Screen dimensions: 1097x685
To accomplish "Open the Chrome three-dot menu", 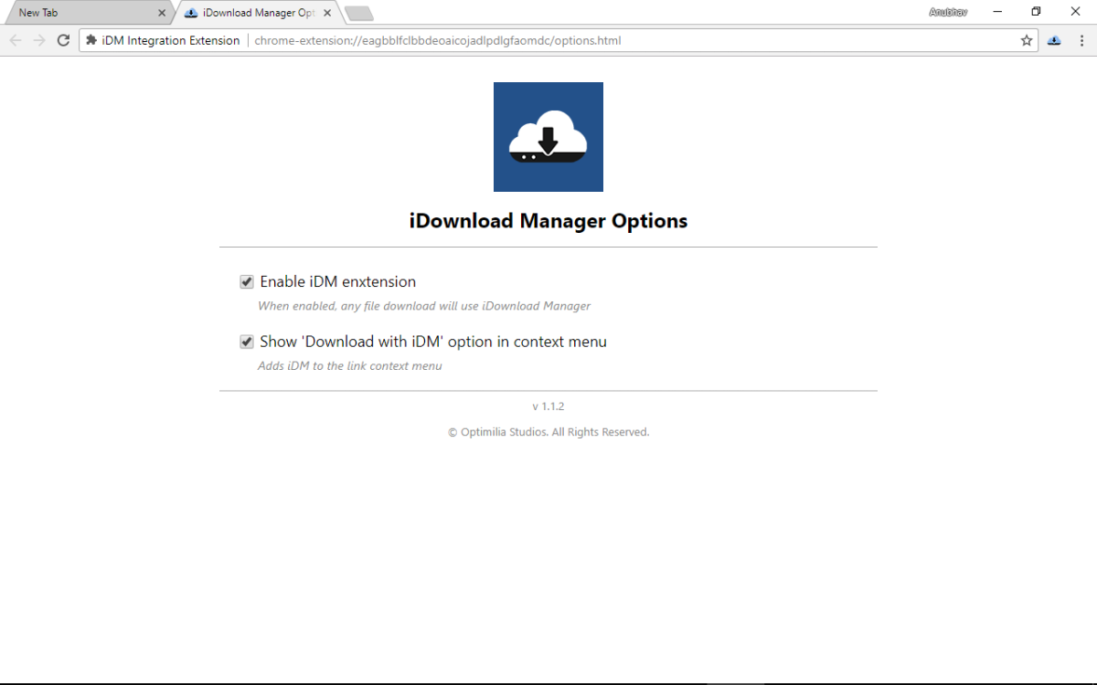I will tap(1081, 40).
